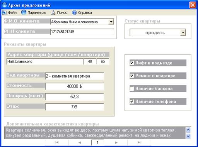Click the street field Наб.Славского
The image size is (198, 147).
(x=45, y=61)
